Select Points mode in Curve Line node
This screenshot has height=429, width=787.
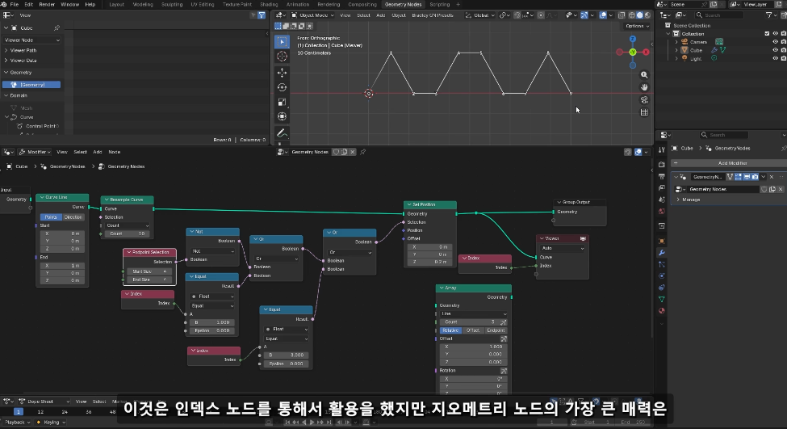click(x=51, y=217)
